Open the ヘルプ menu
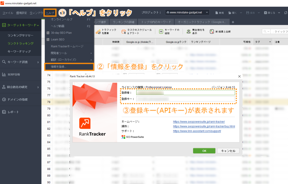The image size is (288, 184). 50,13
